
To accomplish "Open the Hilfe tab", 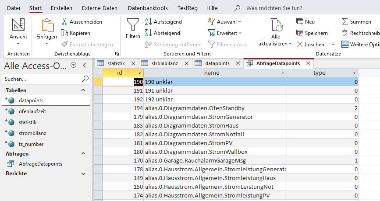I will point(212,8).
